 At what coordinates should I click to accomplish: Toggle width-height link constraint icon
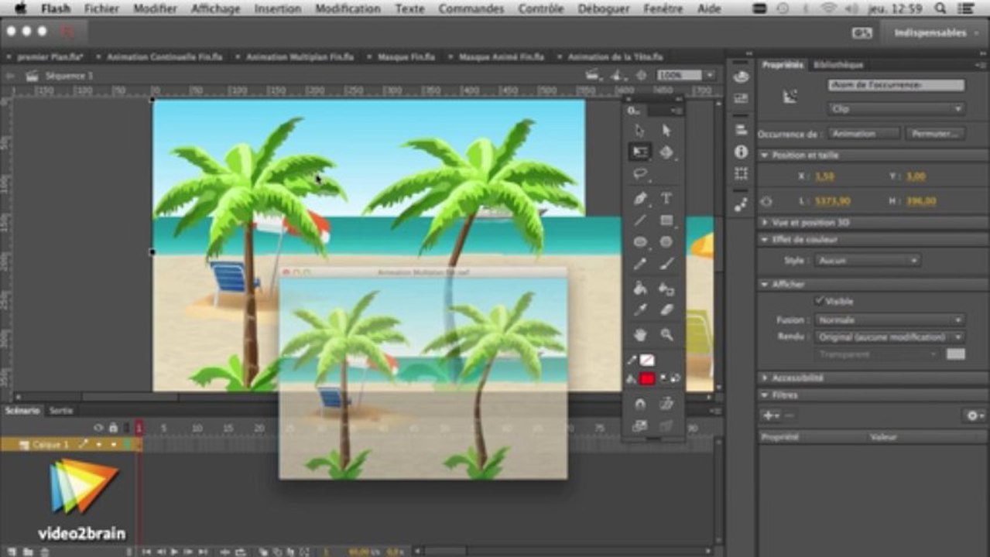pyautogui.click(x=766, y=201)
